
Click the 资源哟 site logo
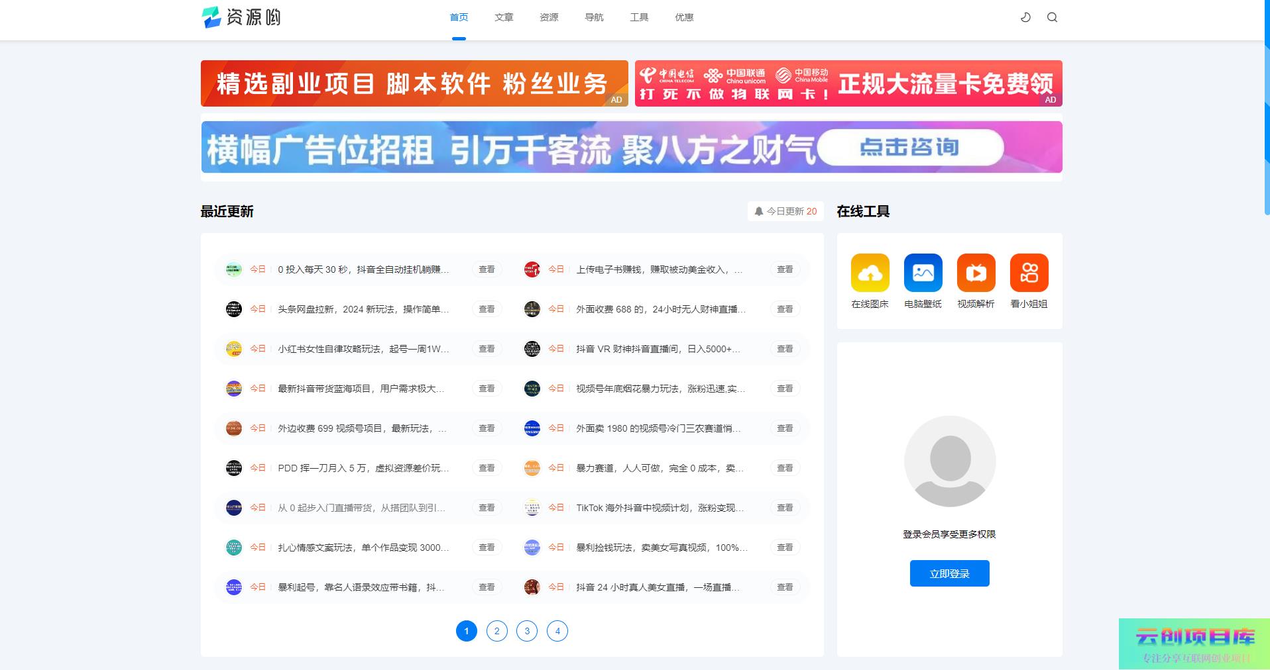click(241, 17)
